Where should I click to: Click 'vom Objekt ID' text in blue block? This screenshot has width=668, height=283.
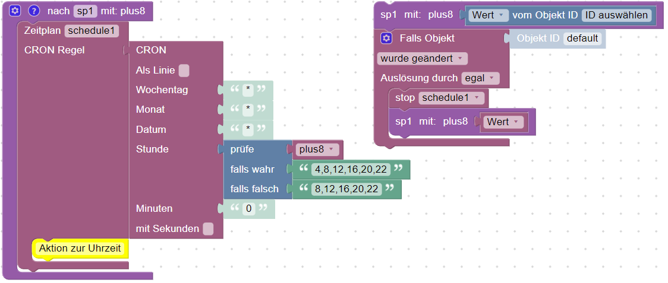(x=545, y=15)
